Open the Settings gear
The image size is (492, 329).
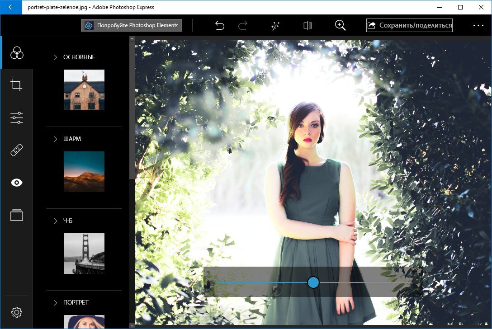point(17,312)
